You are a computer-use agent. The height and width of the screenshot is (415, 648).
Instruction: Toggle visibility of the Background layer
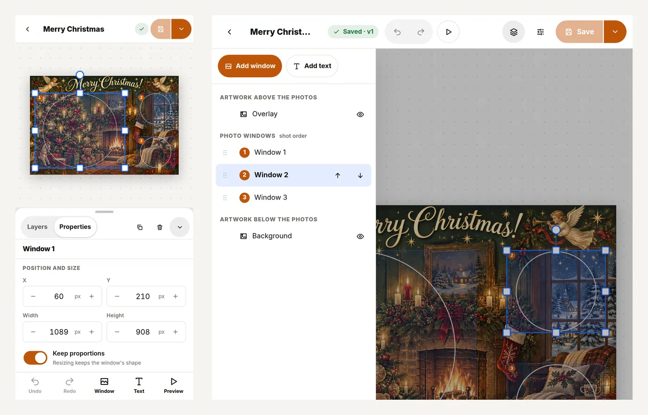pyautogui.click(x=360, y=236)
